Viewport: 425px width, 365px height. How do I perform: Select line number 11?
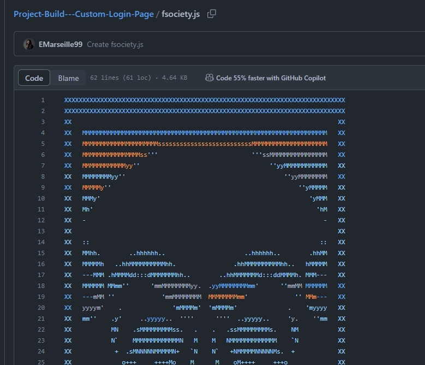click(41, 209)
